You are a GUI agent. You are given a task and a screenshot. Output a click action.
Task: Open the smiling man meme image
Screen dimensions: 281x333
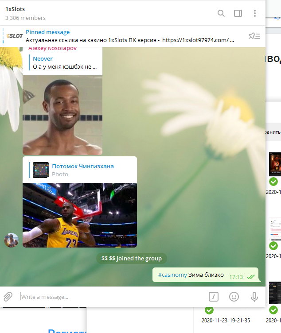point(62,115)
